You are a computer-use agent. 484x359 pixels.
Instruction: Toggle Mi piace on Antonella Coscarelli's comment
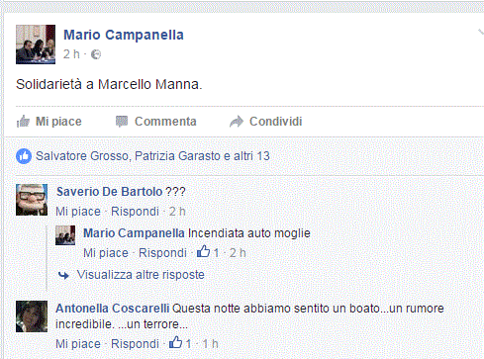point(78,344)
